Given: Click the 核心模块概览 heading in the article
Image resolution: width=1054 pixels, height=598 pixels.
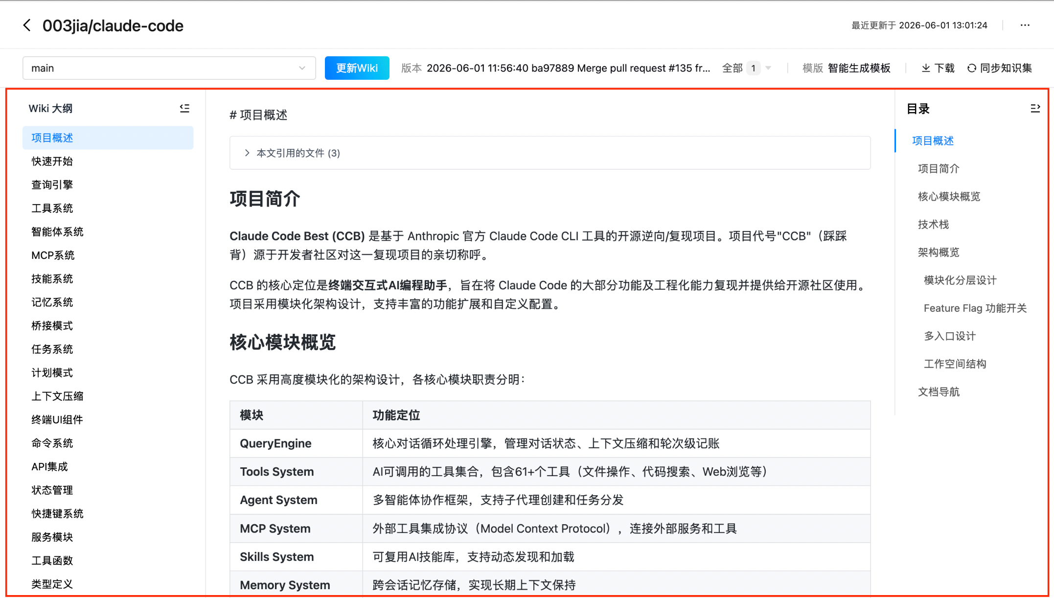Looking at the screenshot, I should [x=282, y=342].
